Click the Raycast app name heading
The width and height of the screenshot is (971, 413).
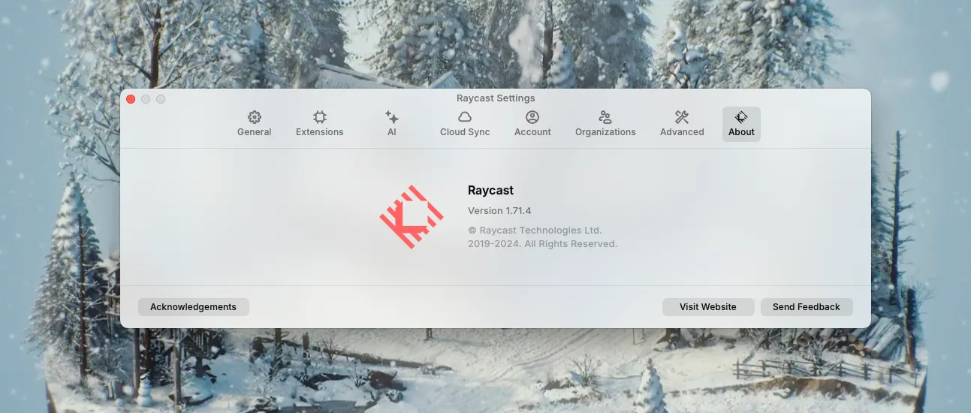(490, 191)
